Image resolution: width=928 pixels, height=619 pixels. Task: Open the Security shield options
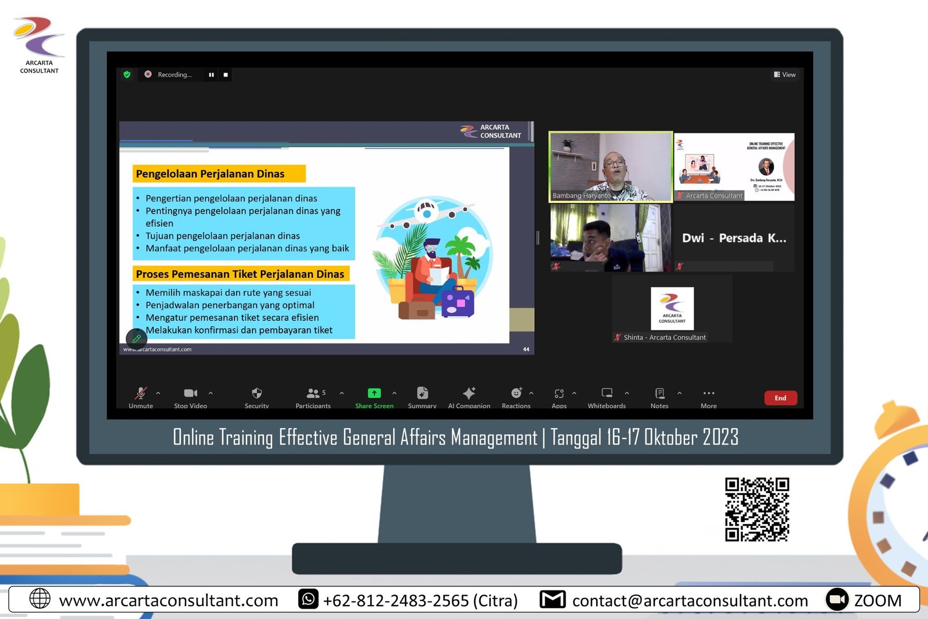[256, 394]
